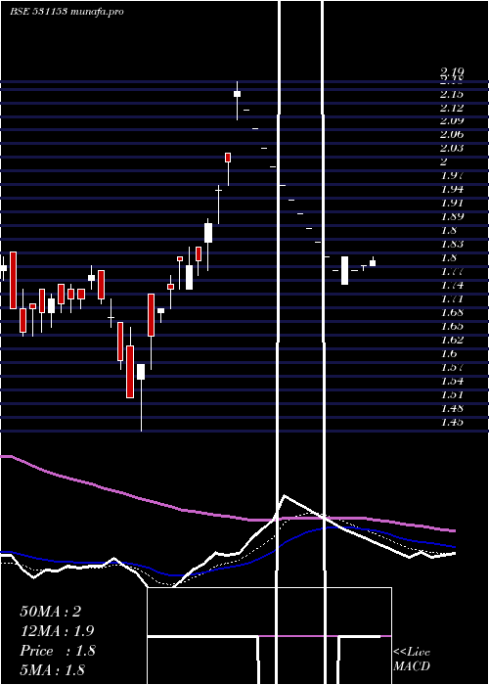Click the 1.97 price axis label

coord(452,175)
